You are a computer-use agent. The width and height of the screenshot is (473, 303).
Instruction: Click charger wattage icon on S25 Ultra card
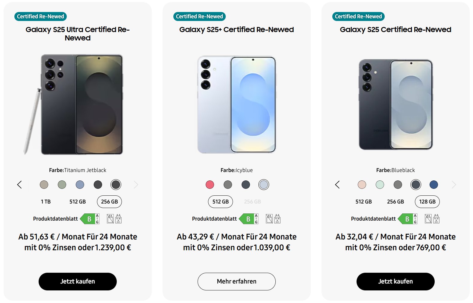pos(118,219)
